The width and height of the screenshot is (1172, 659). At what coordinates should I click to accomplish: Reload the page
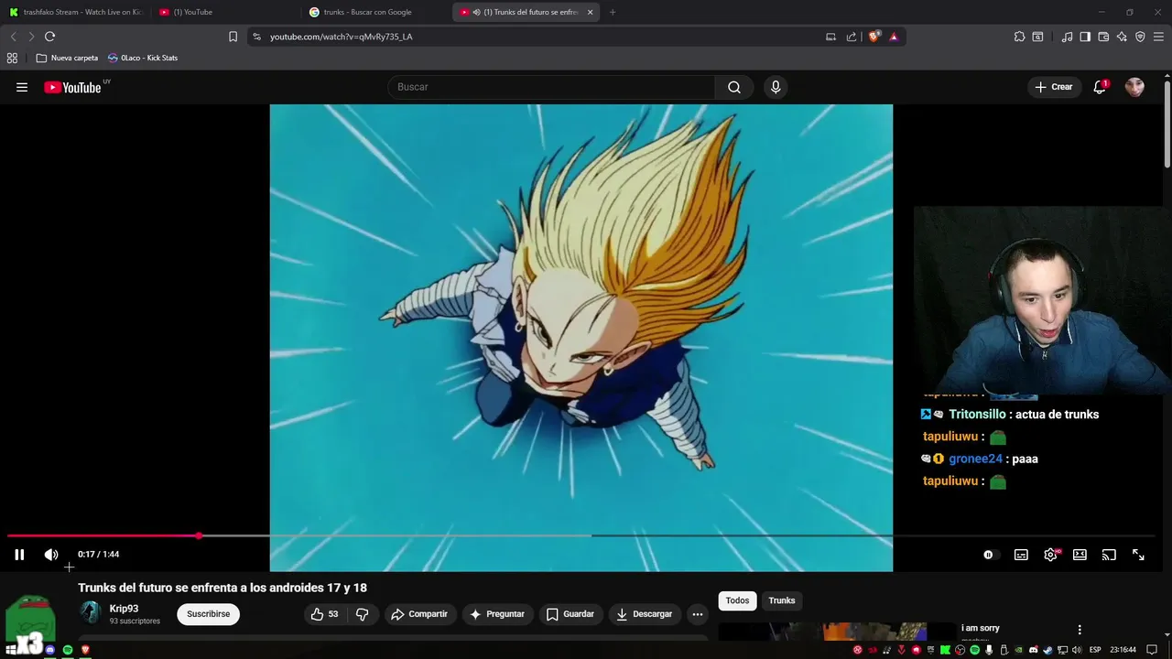coord(49,37)
